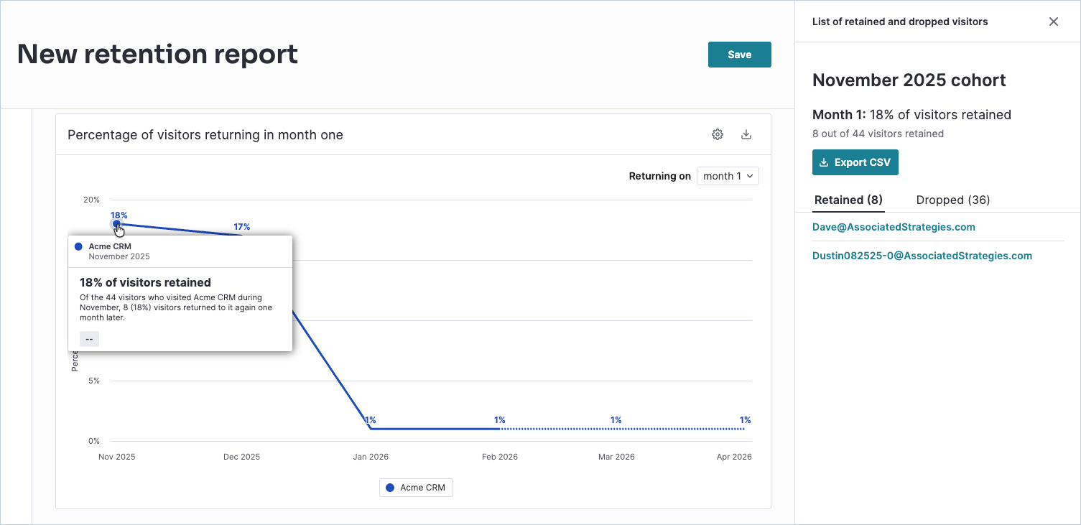Screen dimensions: 1081x525
Task: Click the Jan 2026 1% data point
Action: [370, 429]
